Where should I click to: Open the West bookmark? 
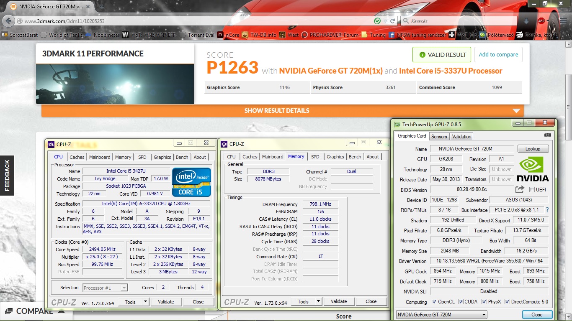289,35
